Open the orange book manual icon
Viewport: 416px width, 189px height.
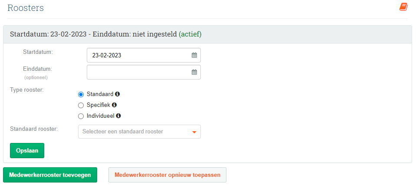(x=403, y=7)
